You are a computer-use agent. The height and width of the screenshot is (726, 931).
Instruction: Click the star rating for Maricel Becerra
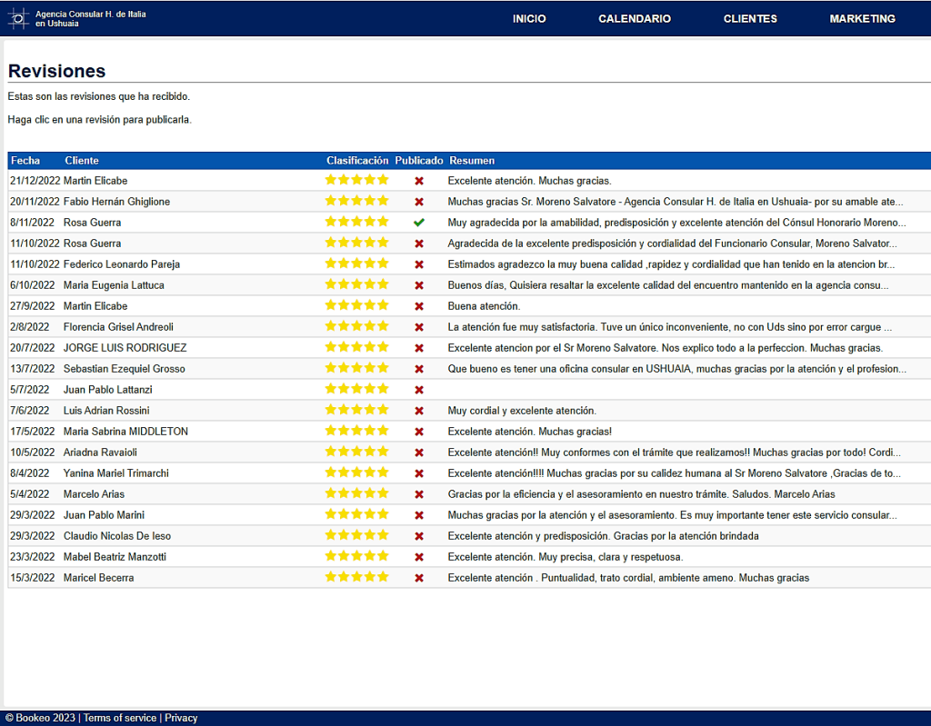tap(356, 577)
